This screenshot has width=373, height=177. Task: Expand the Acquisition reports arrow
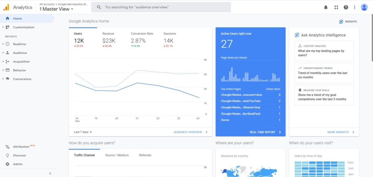click(3, 61)
